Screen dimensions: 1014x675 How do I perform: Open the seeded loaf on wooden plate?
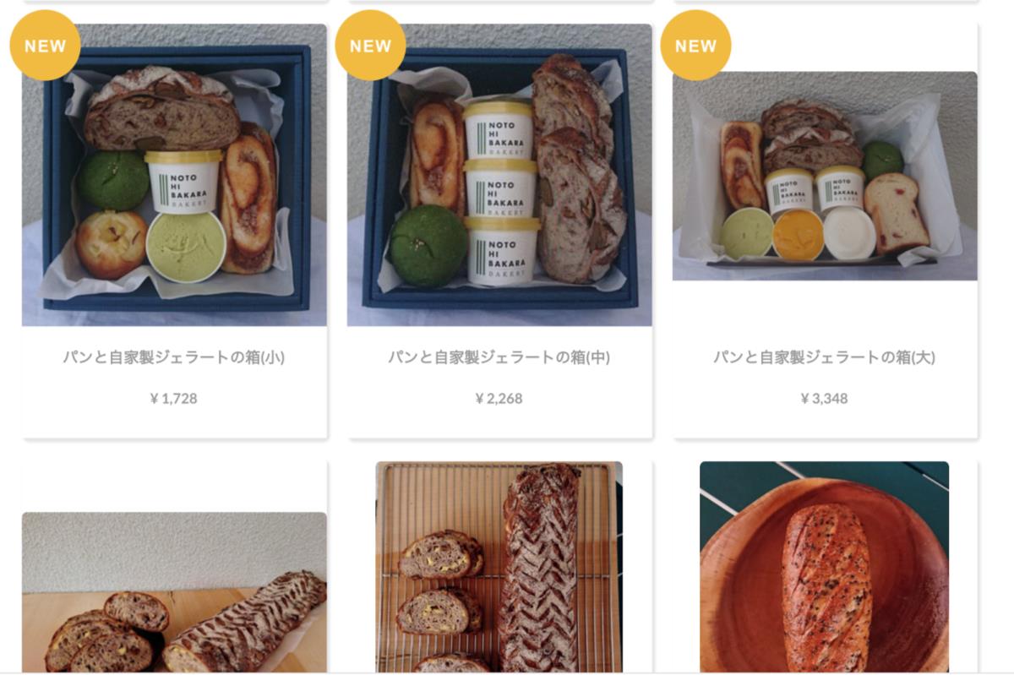(x=825, y=567)
